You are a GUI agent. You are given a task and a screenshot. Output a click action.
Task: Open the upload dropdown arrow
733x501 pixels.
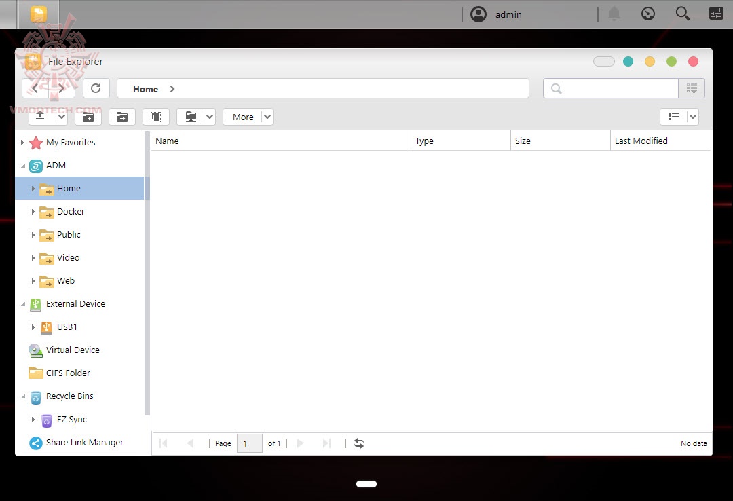(x=61, y=117)
